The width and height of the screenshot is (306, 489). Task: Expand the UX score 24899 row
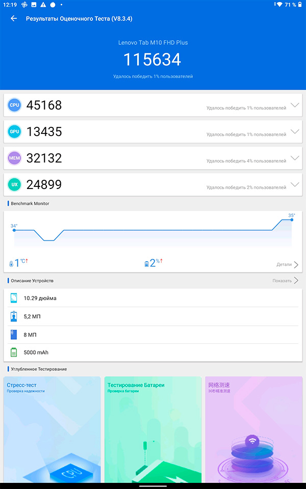point(295,184)
